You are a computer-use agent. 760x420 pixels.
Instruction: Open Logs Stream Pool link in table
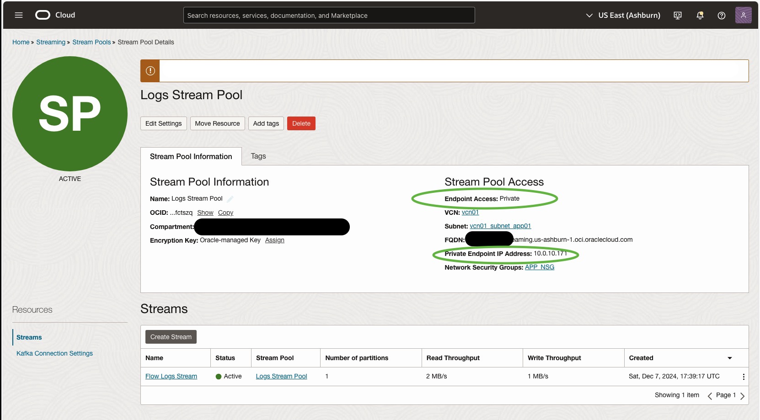point(281,376)
